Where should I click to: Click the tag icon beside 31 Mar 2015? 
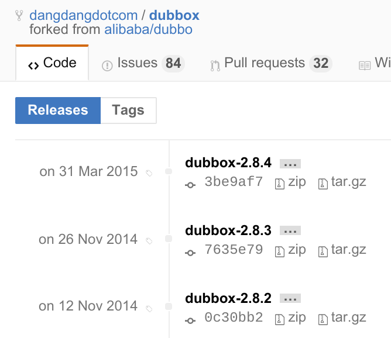click(149, 173)
